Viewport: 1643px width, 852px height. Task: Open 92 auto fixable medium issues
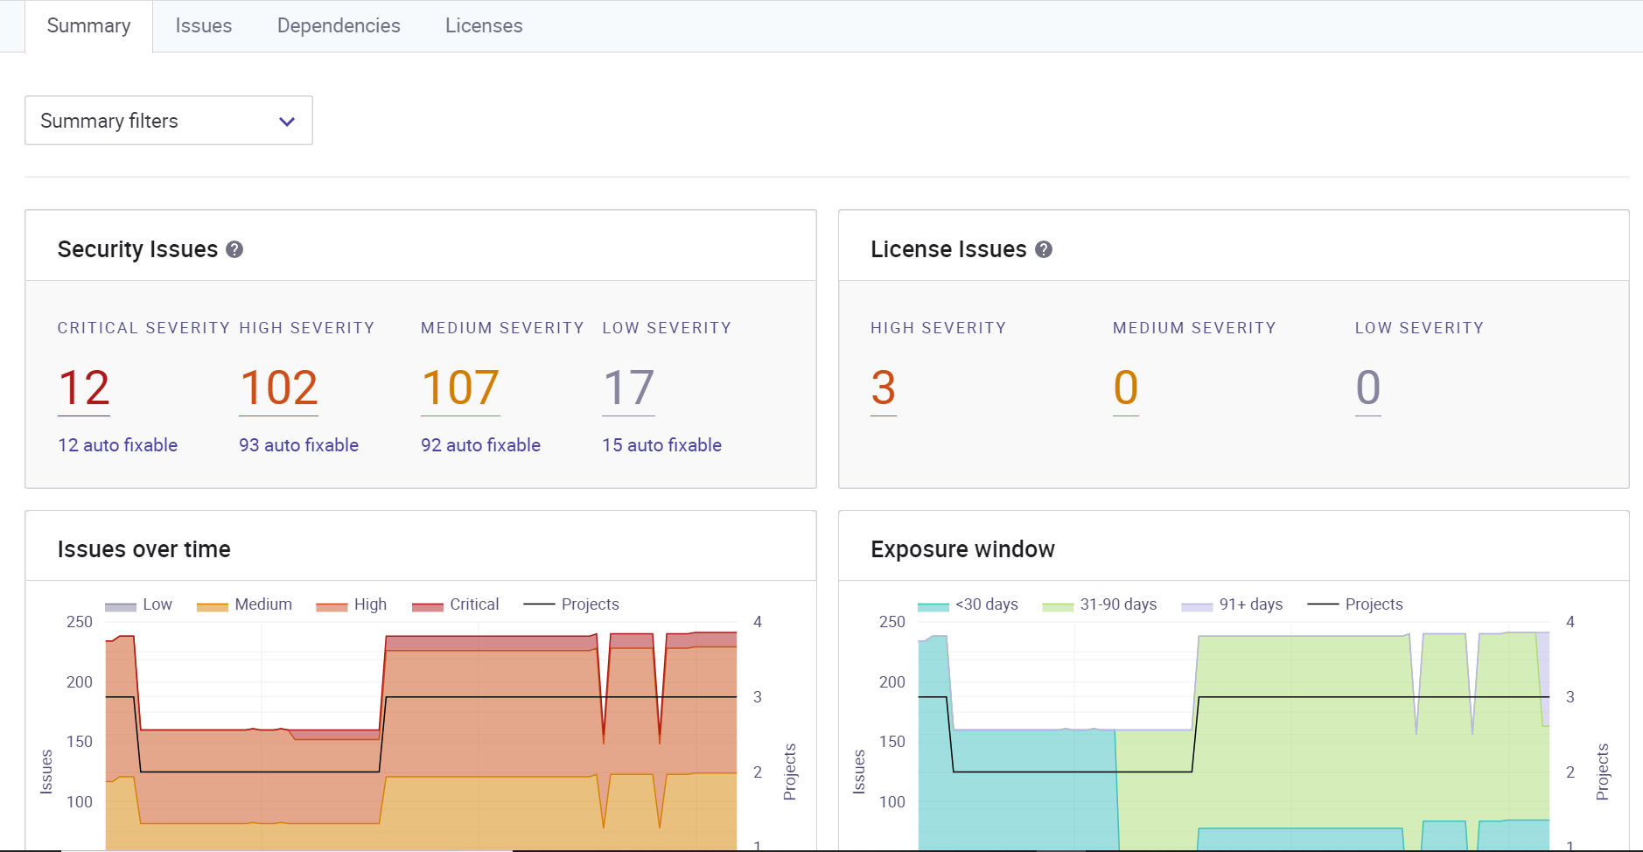pyautogui.click(x=480, y=444)
